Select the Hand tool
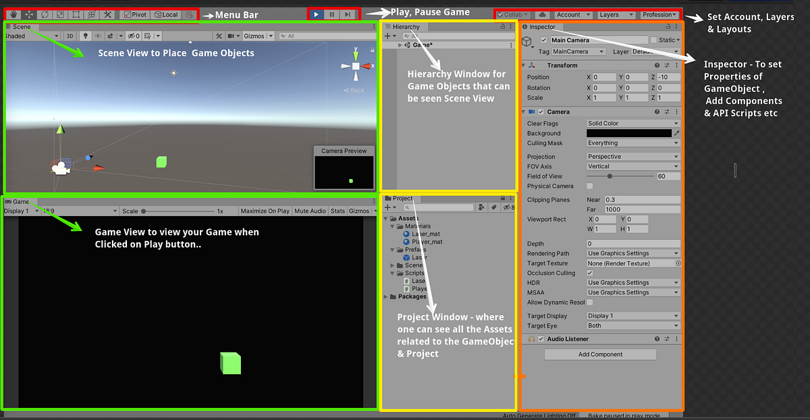810x420 pixels. point(12,14)
